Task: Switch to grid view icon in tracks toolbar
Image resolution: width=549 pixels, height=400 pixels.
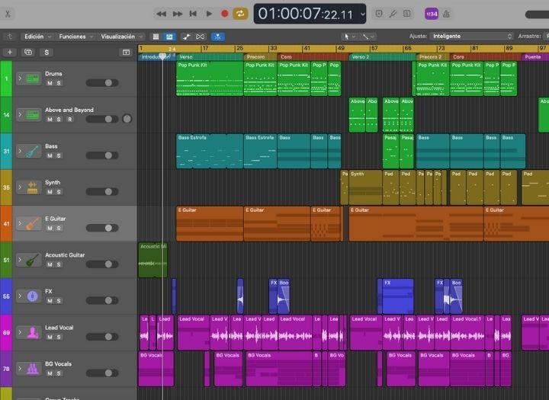Action: click(x=156, y=37)
